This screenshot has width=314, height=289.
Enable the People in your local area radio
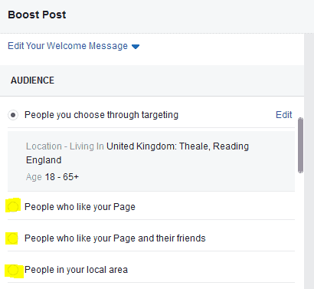pyautogui.click(x=13, y=270)
